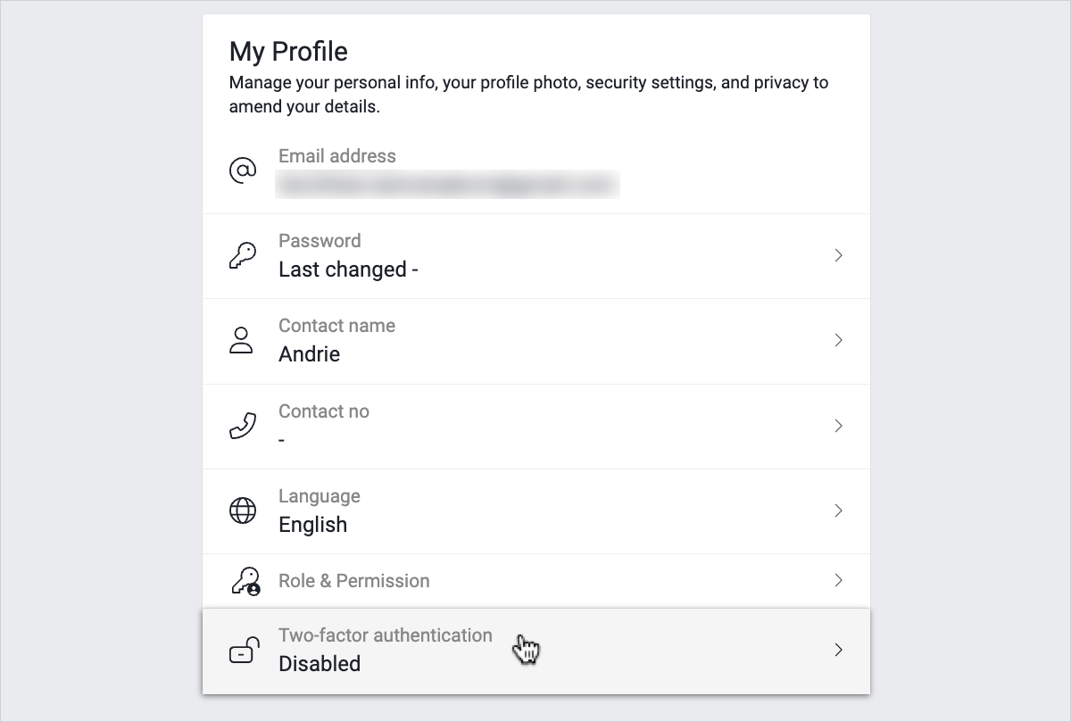
Task: Click the Role & Permission key icon
Action: [245, 581]
